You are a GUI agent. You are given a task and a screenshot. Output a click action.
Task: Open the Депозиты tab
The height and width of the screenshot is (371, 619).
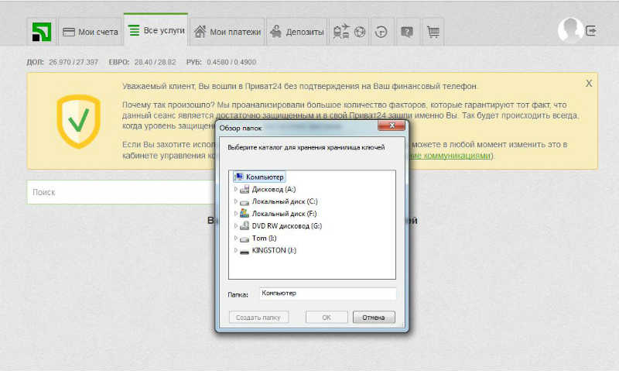pyautogui.click(x=297, y=32)
